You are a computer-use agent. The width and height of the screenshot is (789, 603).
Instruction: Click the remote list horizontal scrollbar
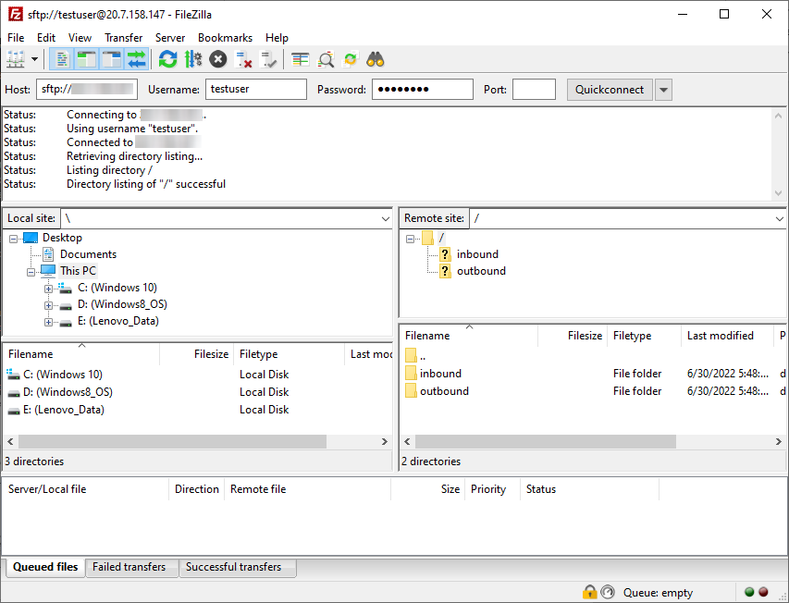(546, 441)
